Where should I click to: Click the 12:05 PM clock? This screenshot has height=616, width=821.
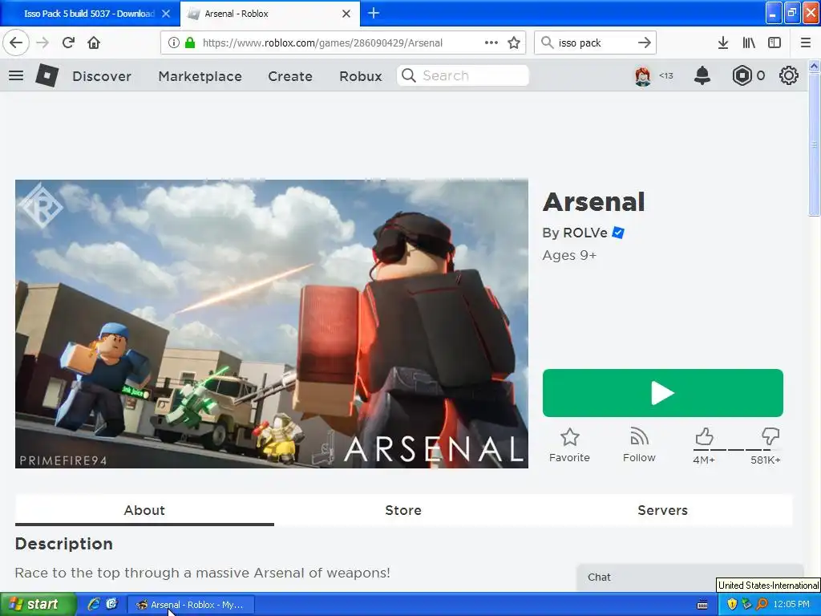click(791, 604)
